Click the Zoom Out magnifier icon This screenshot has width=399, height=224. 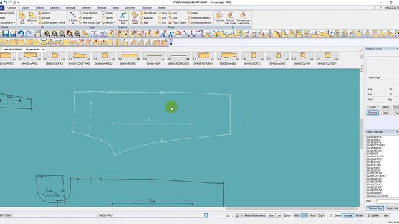(x=54, y=34)
